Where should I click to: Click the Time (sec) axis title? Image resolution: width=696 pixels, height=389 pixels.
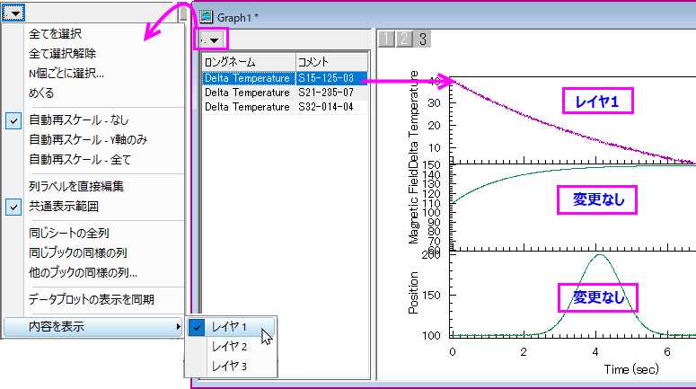click(631, 369)
